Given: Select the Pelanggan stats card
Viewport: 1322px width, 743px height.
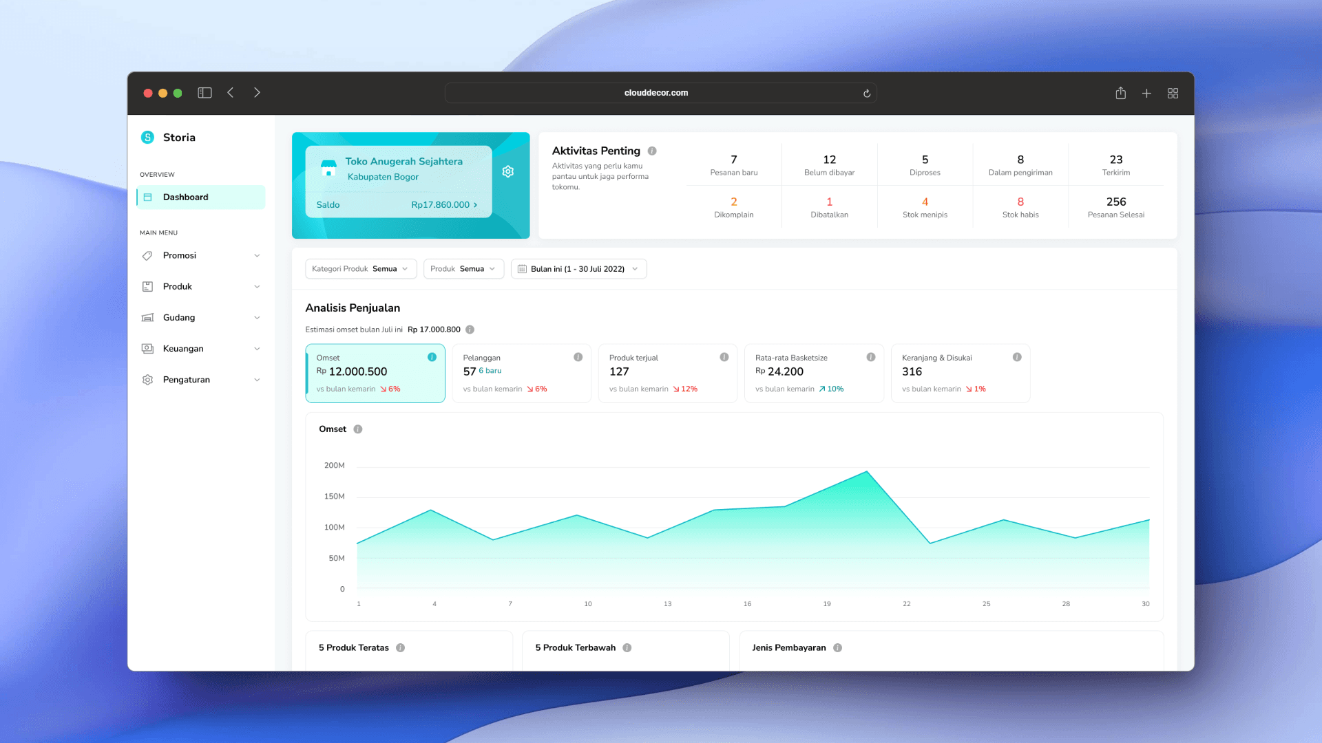Looking at the screenshot, I should click(521, 373).
